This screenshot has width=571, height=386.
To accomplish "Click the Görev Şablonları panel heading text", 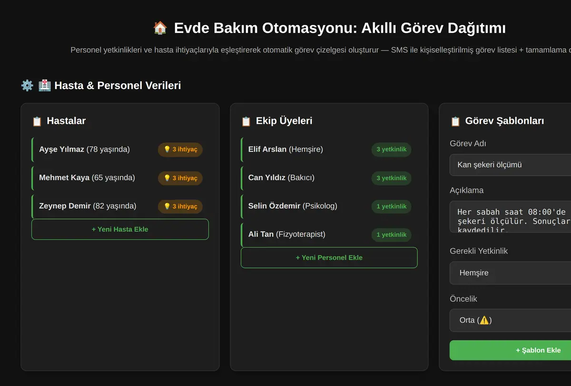I will click(x=504, y=121).
